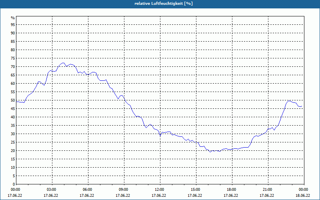Screen dimensions: 320x200
Task: Click the 12:00 time label
Action: 159,190
